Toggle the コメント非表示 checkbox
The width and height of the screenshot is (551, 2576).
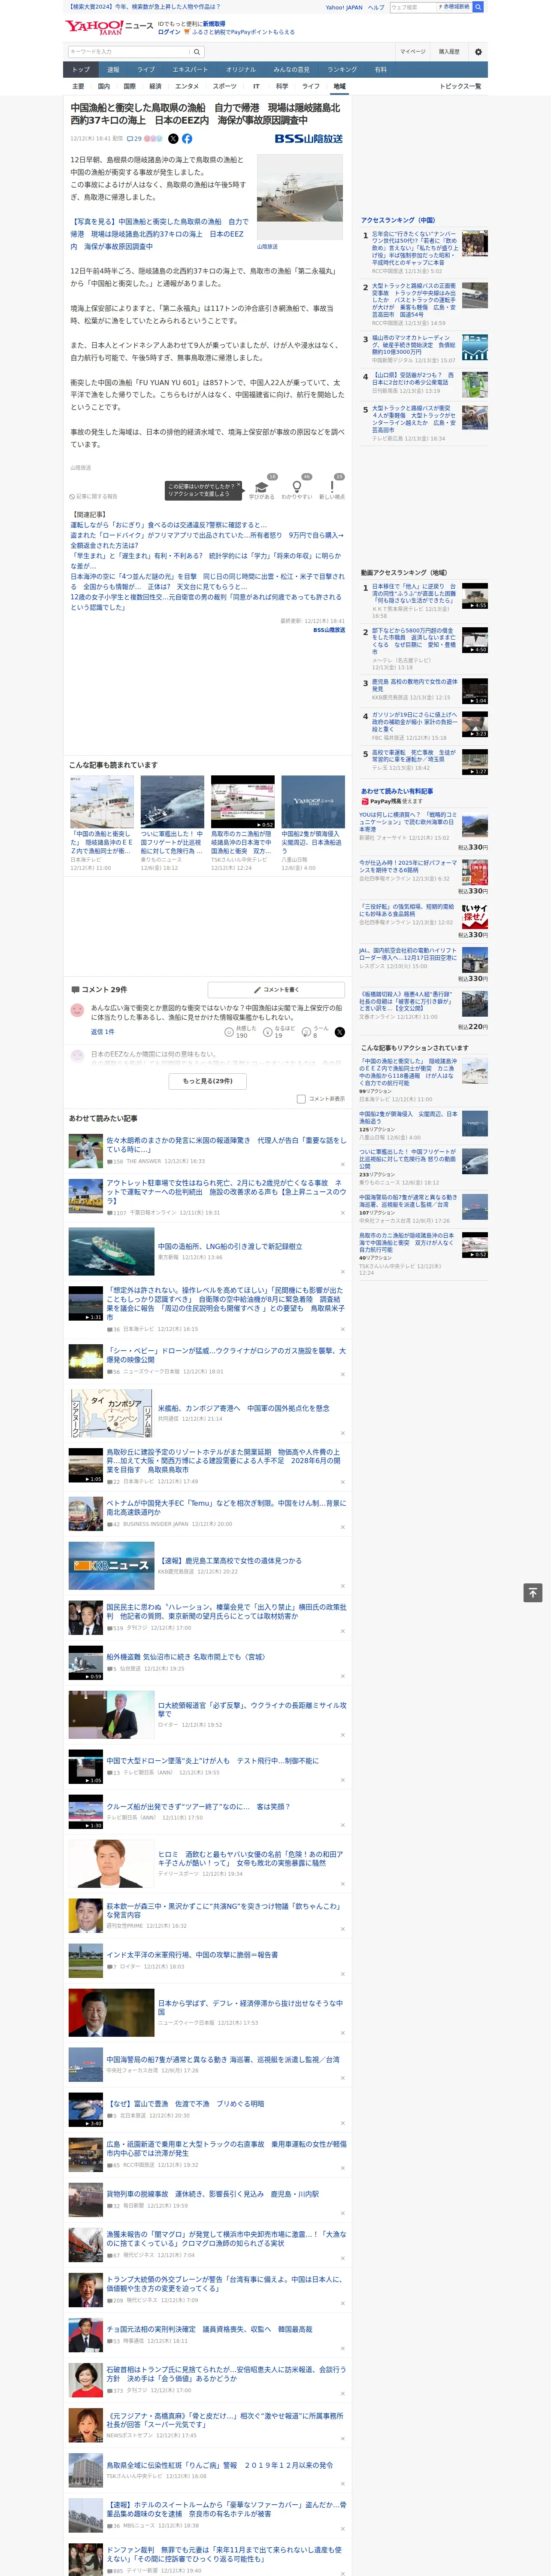click(x=301, y=1099)
